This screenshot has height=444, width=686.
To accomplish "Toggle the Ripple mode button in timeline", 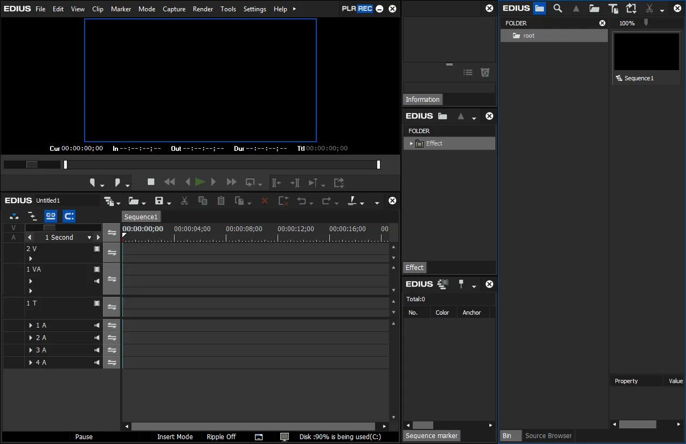I will coord(69,216).
